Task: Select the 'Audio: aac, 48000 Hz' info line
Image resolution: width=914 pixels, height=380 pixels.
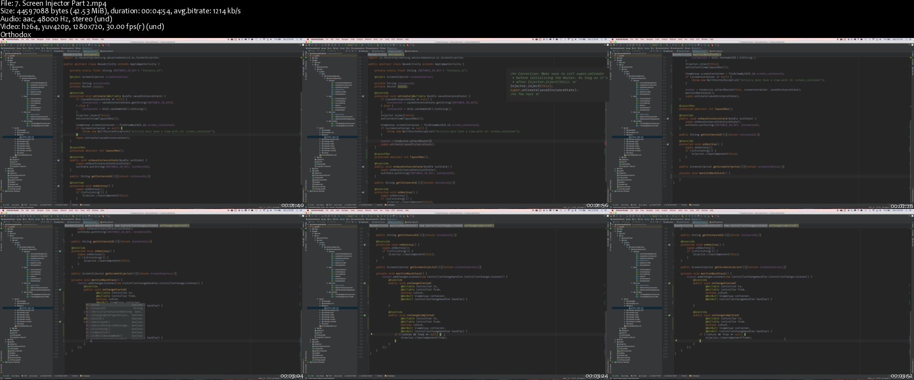Action: 56,19
